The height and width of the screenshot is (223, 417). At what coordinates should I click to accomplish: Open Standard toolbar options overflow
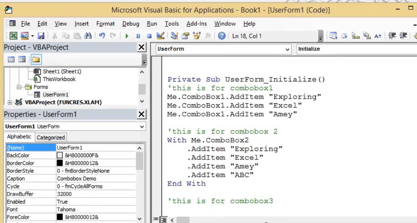point(321,37)
